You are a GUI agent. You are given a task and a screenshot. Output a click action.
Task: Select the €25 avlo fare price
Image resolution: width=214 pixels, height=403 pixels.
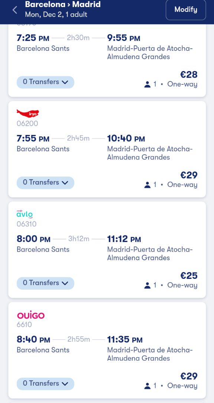189,275
